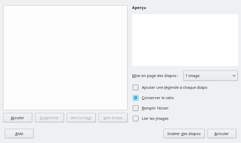Click the Vers le haut button
This screenshot has width=241, height=143.
point(81,118)
